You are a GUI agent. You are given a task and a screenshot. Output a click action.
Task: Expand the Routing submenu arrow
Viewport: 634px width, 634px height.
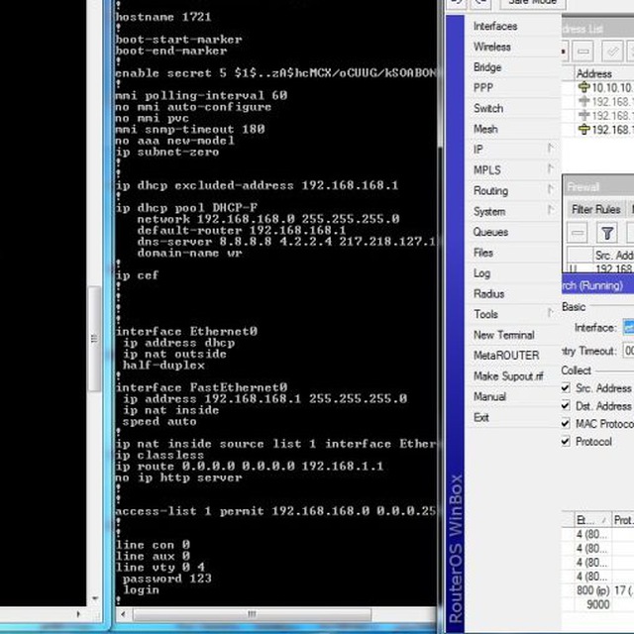pyautogui.click(x=551, y=189)
